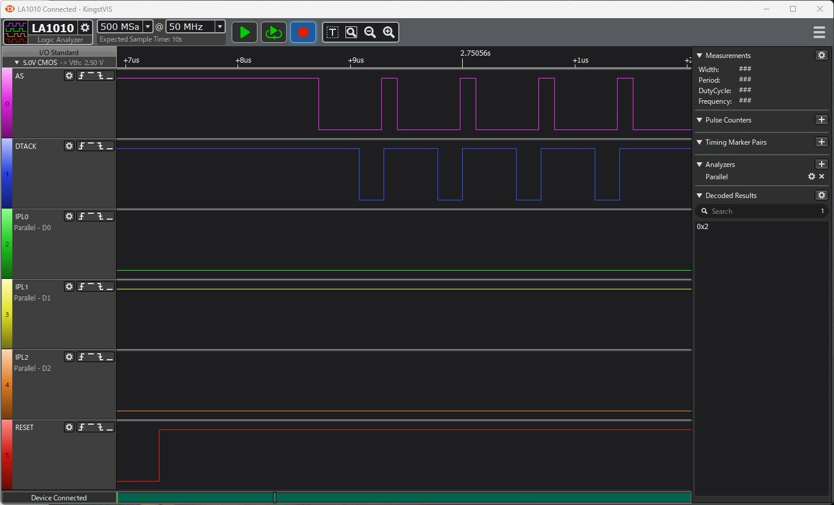The image size is (834, 505).
Task: Click the fit-to-screen magnifier icon
Action: tap(351, 32)
